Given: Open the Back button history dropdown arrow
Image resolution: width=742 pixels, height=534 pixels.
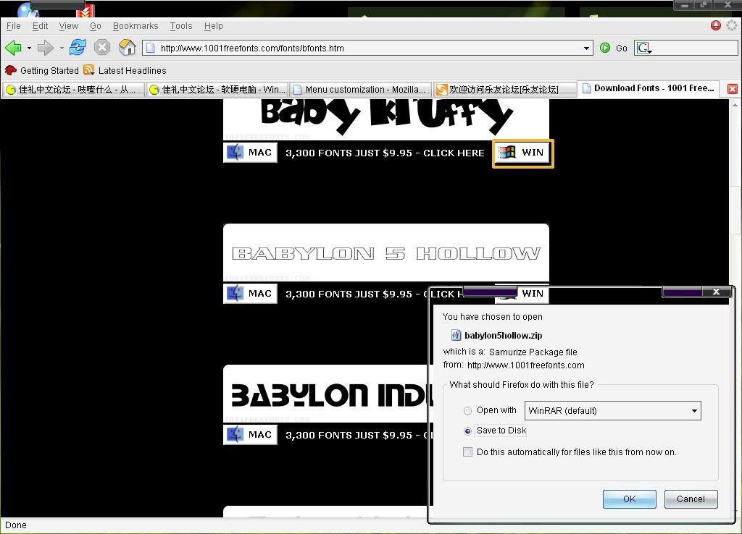Looking at the screenshot, I should pyautogui.click(x=29, y=48).
